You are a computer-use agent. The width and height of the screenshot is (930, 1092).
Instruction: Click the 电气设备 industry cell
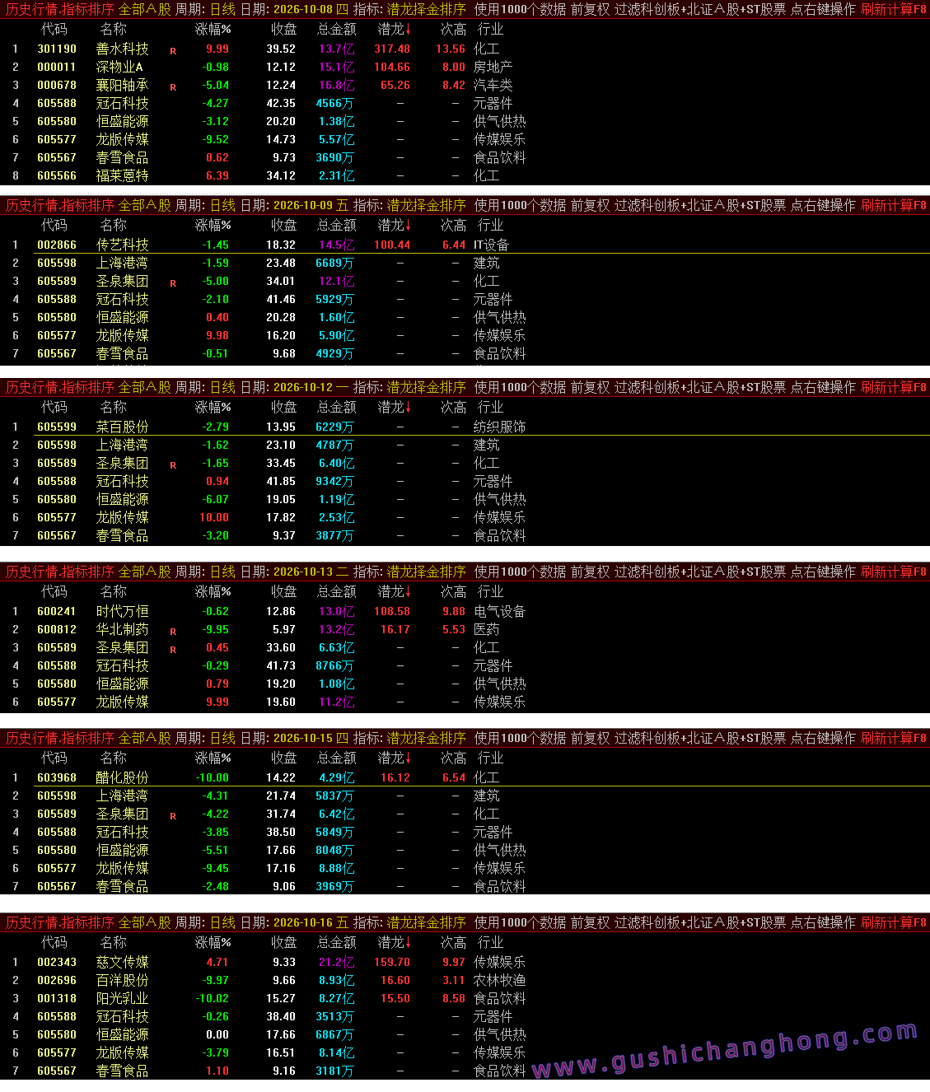coord(499,611)
